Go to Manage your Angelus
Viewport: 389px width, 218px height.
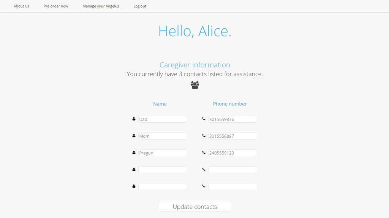pos(101,6)
